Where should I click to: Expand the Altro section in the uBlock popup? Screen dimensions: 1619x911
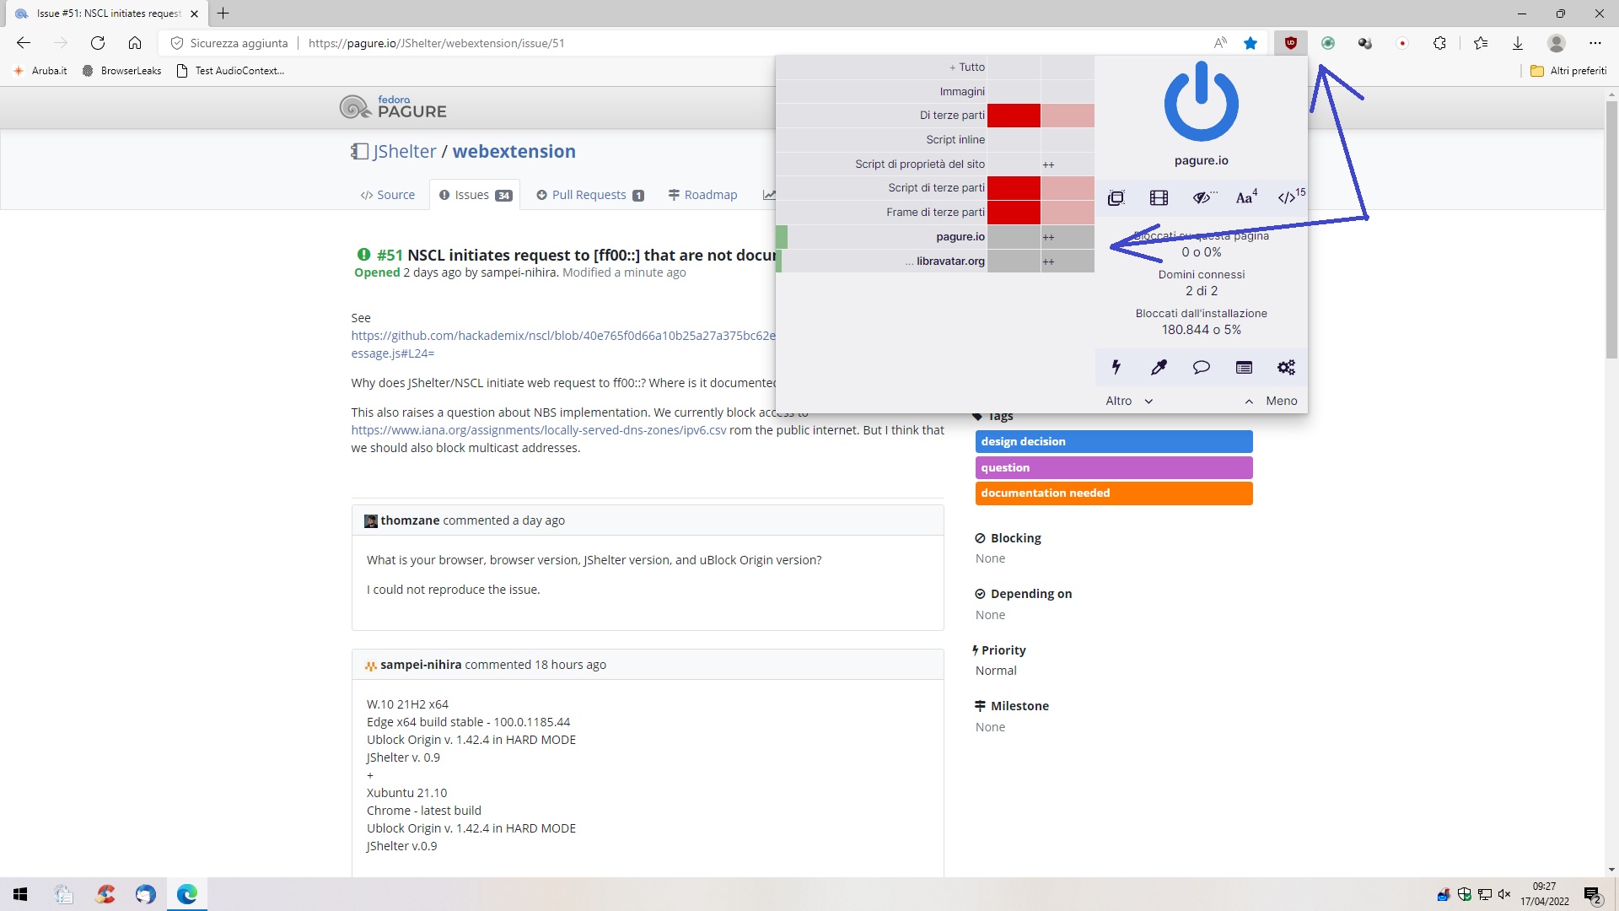coord(1128,401)
